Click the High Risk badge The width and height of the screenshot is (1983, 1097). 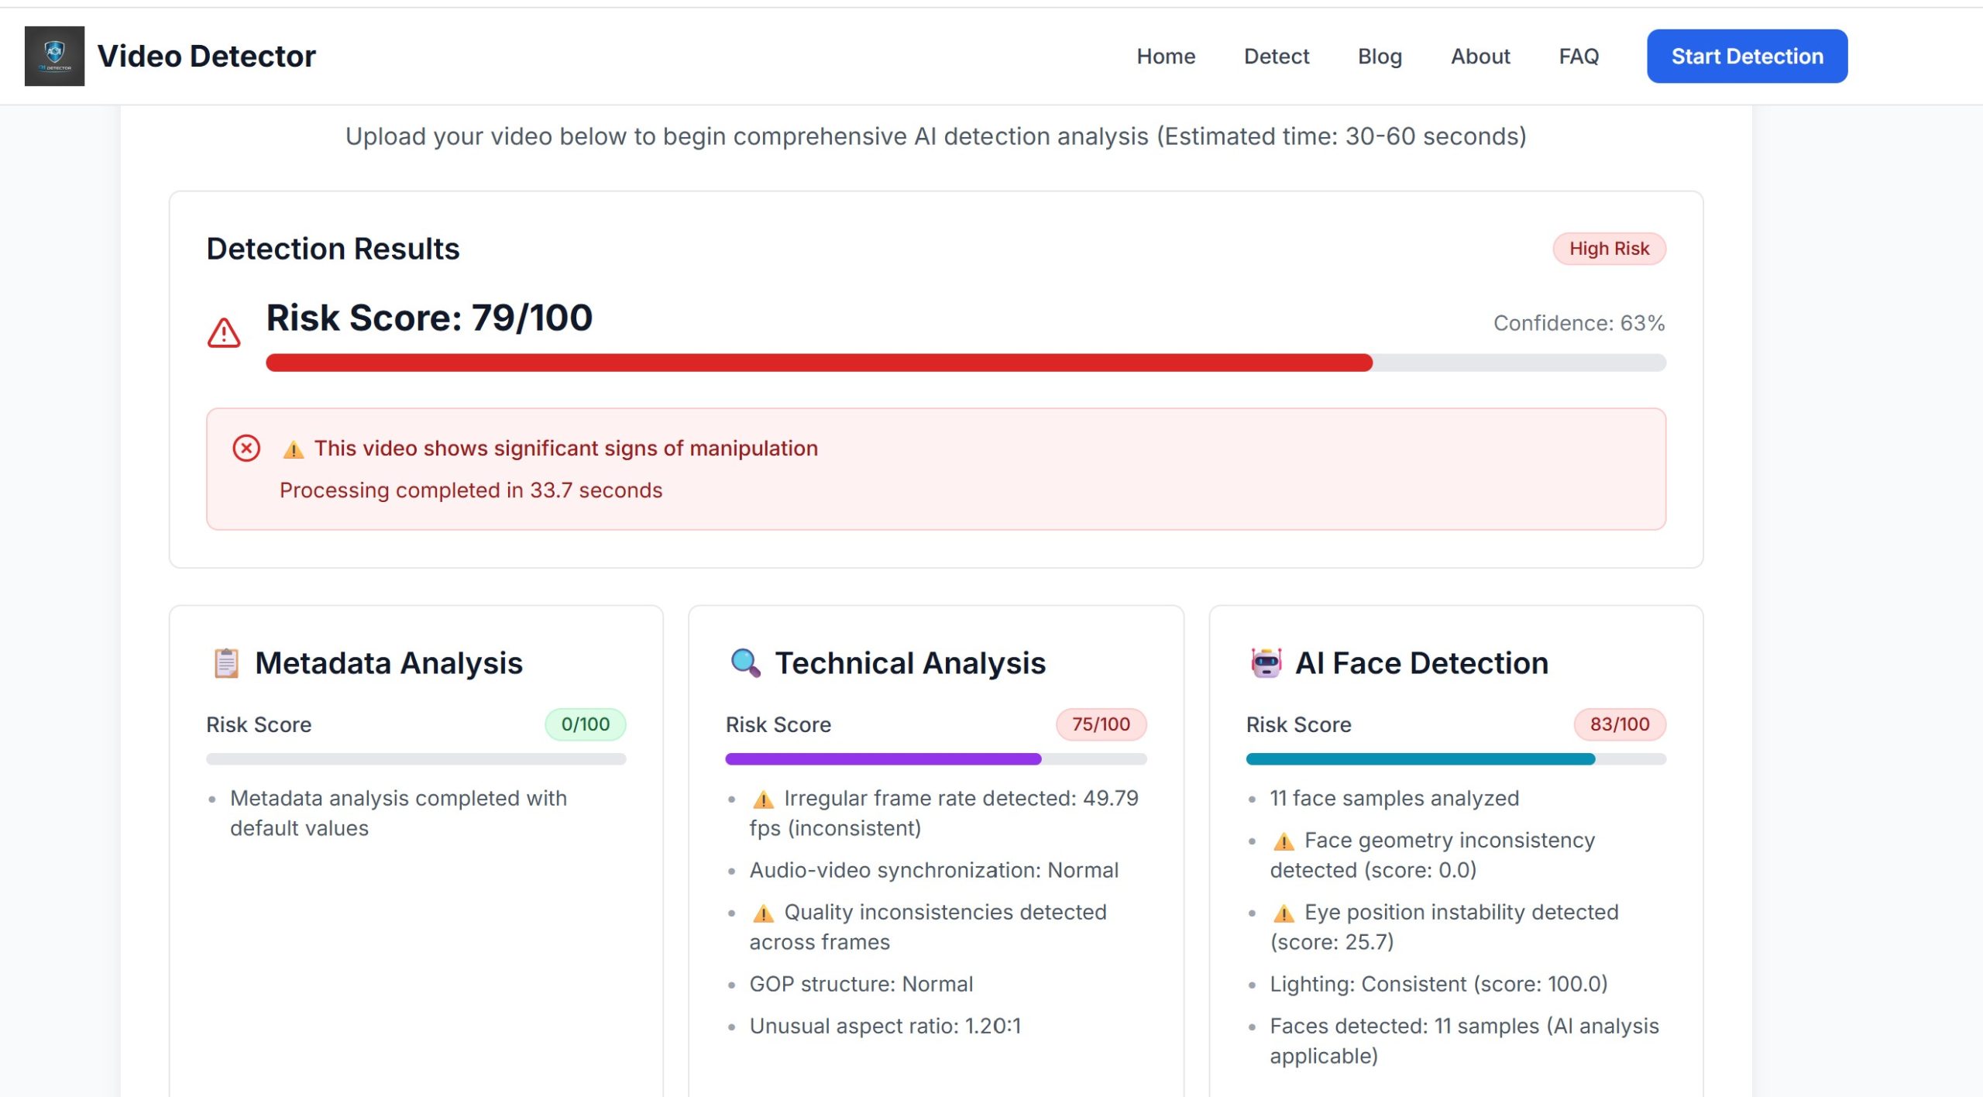pyautogui.click(x=1609, y=249)
